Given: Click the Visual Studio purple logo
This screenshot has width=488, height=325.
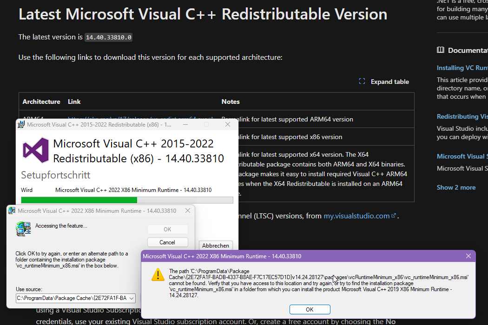Looking at the screenshot, I should (x=36, y=151).
